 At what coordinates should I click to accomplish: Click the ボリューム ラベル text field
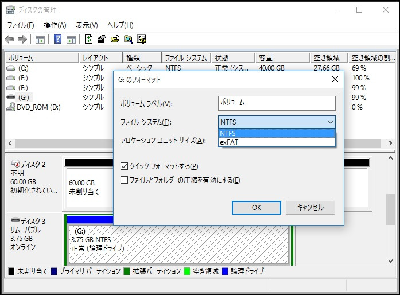coord(277,103)
